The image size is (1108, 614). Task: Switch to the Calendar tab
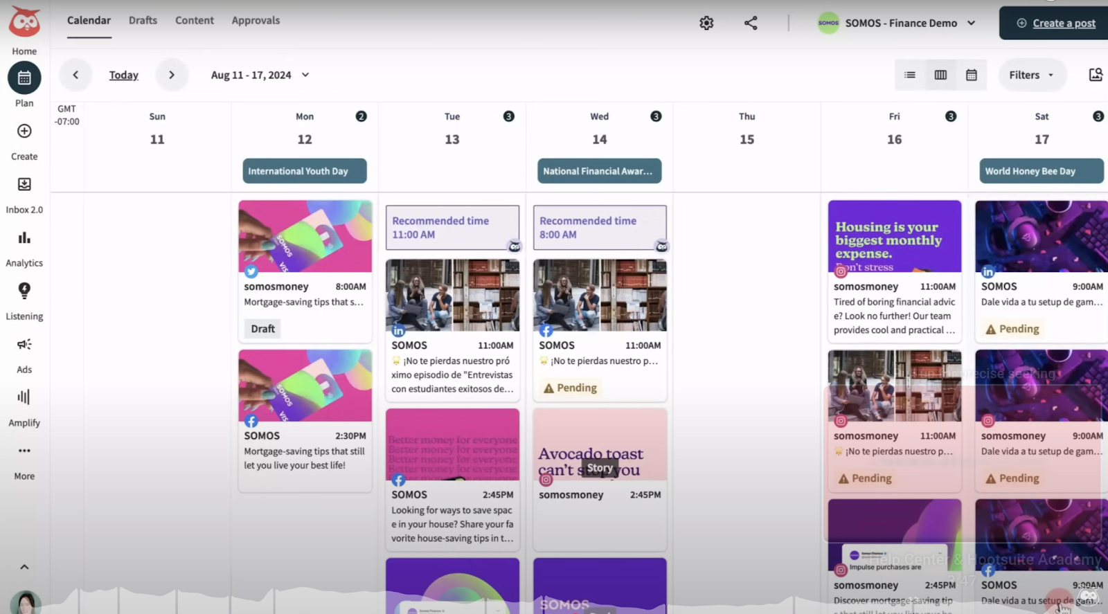tap(89, 21)
